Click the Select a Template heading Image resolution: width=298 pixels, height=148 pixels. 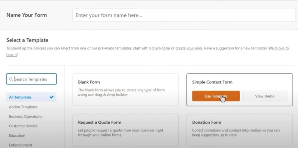[27, 40]
